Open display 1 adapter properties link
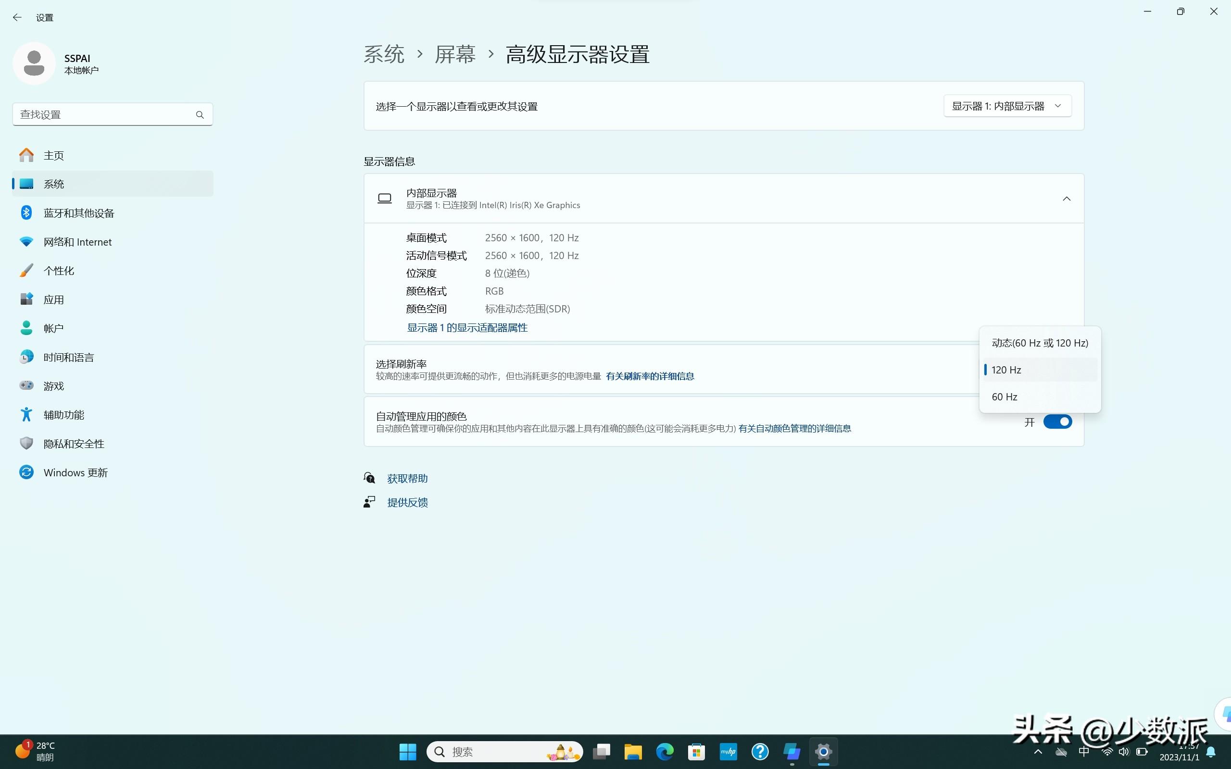 pyautogui.click(x=467, y=328)
